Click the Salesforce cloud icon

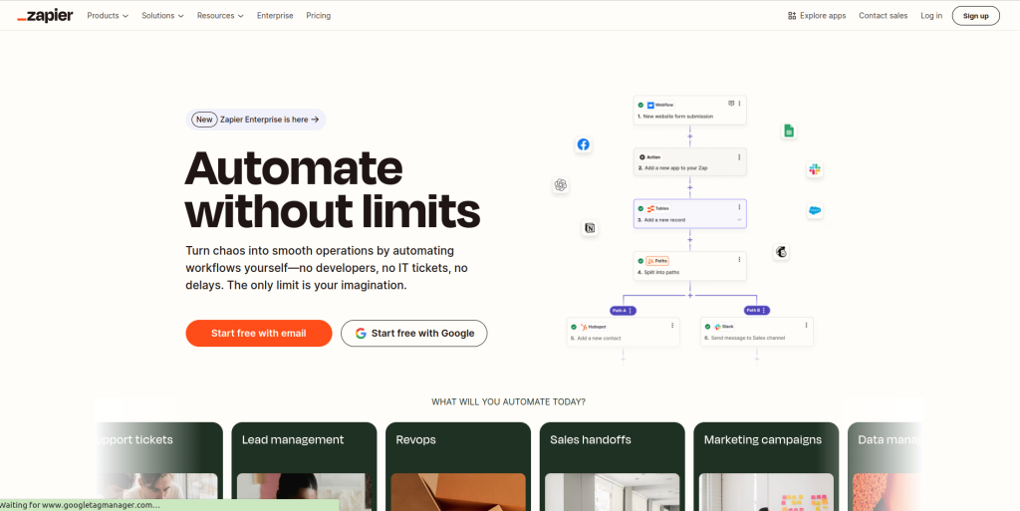coord(814,210)
